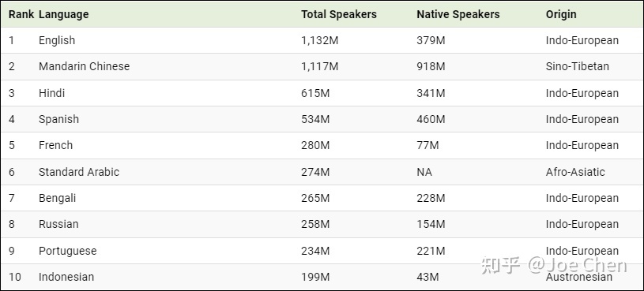
Task: Select French native speakers value 77M
Action: (427, 145)
